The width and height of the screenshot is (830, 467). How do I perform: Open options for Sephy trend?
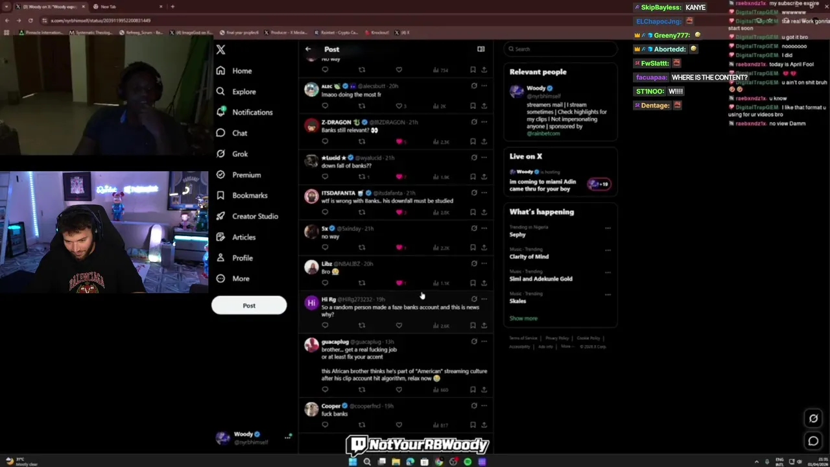[608, 228]
